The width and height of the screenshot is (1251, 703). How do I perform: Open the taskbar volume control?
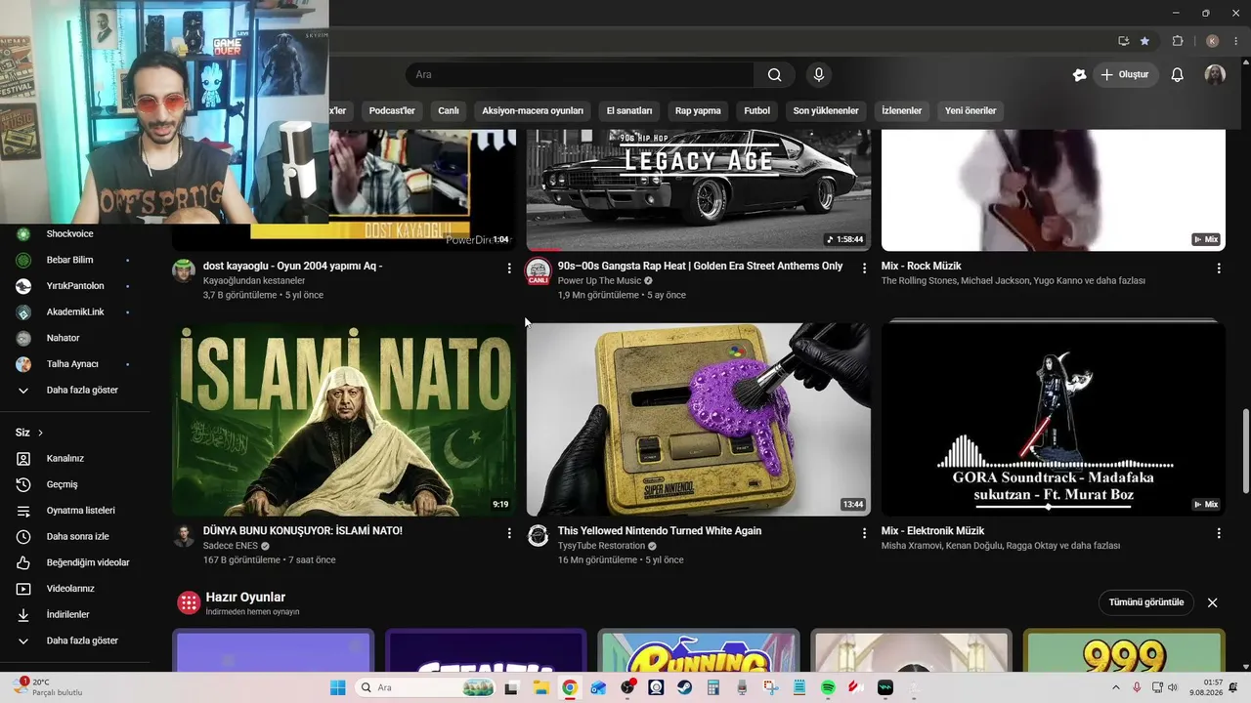[1172, 687]
